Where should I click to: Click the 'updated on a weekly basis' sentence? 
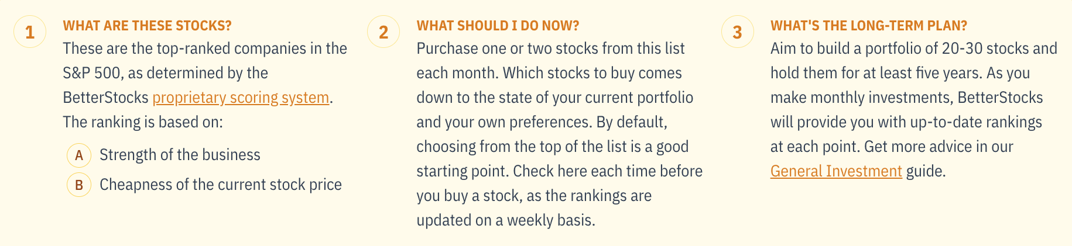click(x=506, y=220)
